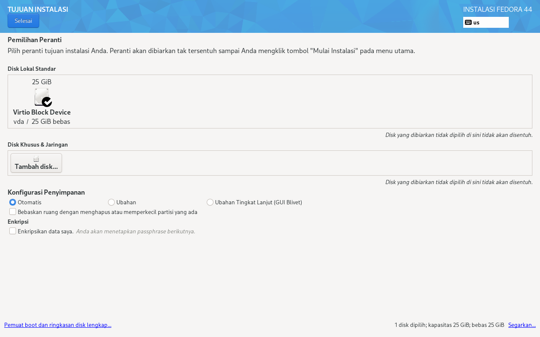Click the vda / 25 GiB bebas text
This screenshot has width=540, height=337.
(42, 121)
